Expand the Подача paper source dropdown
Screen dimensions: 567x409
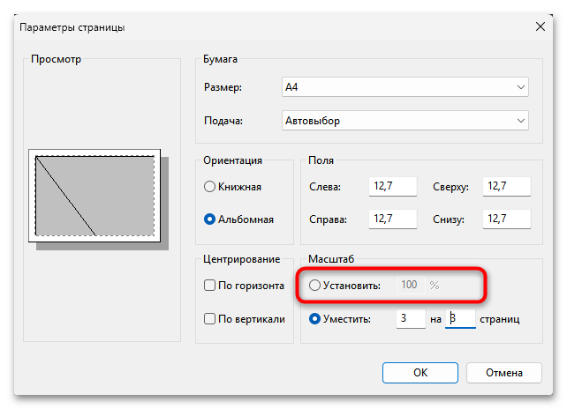404,120
